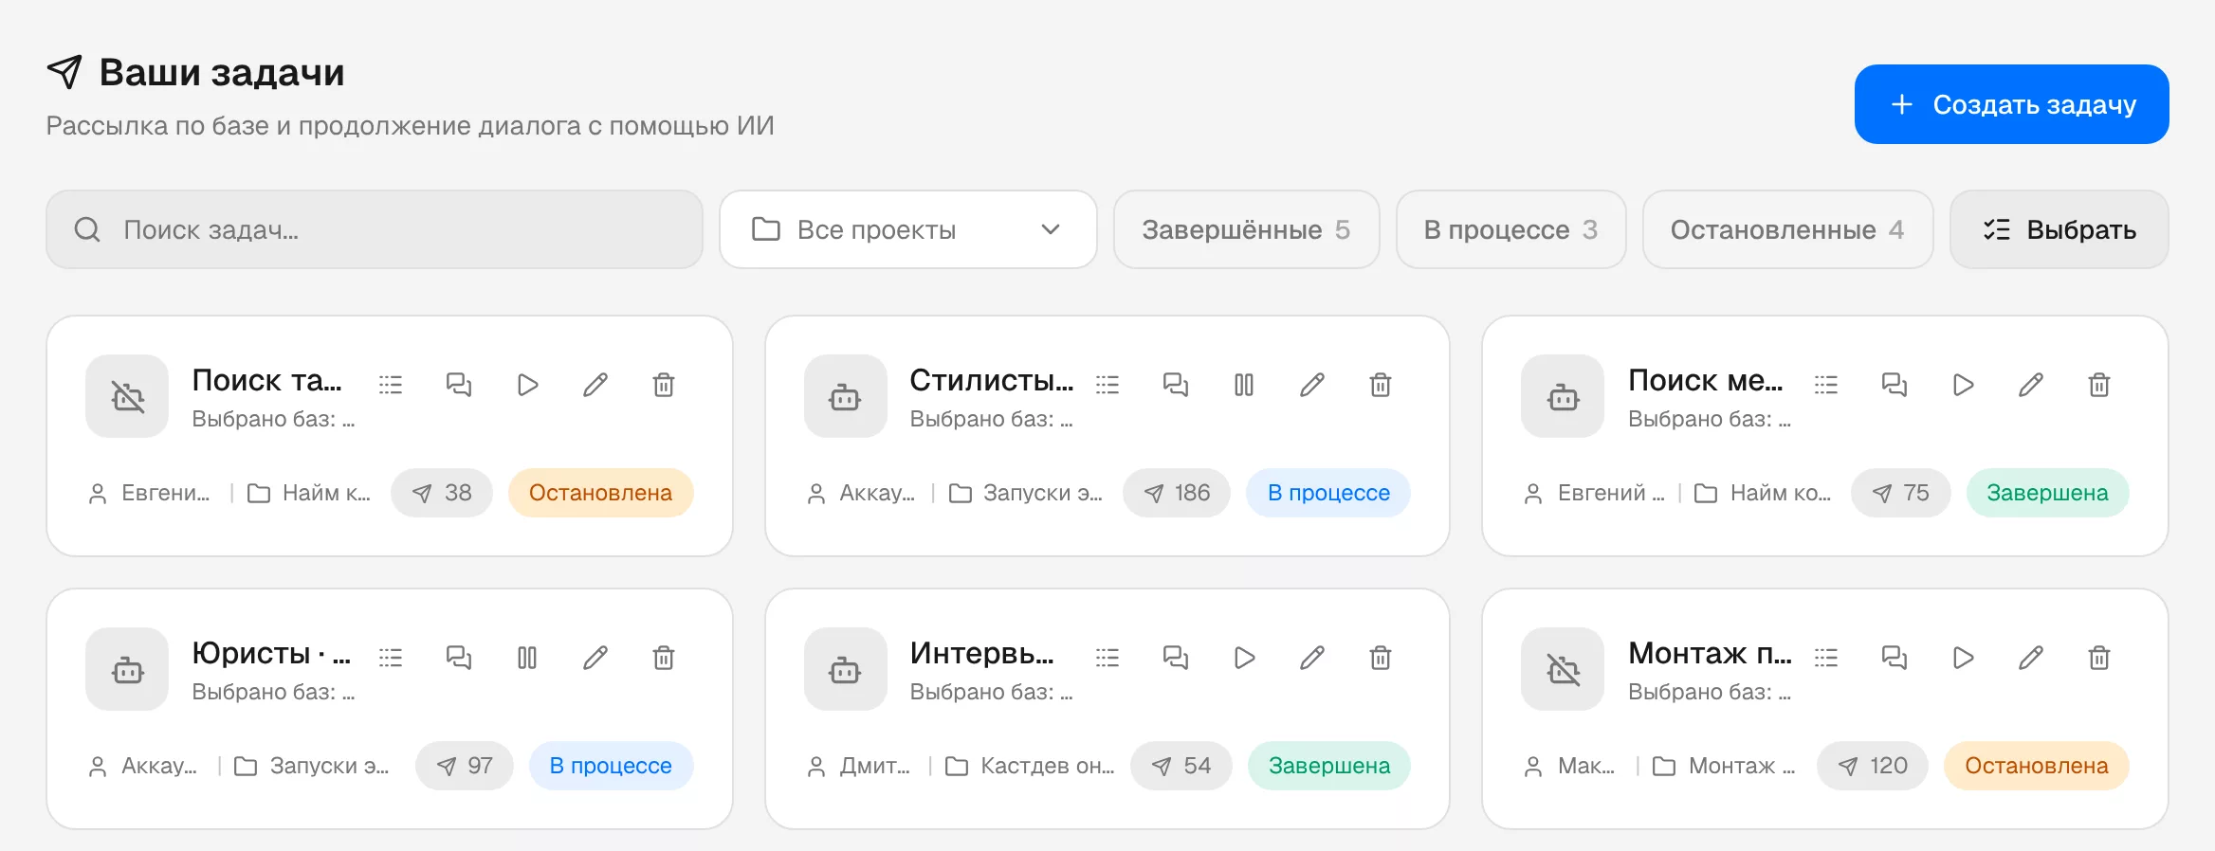Click В процессе status on Юристы card
This screenshot has height=851, width=2215.
pyautogui.click(x=612, y=766)
